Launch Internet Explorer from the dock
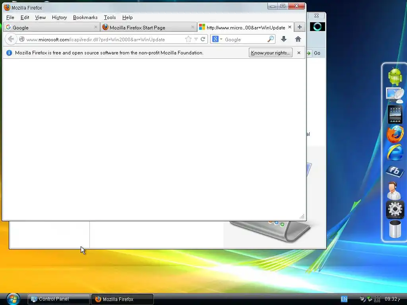Viewport: 407px width, 305px height. click(395, 152)
